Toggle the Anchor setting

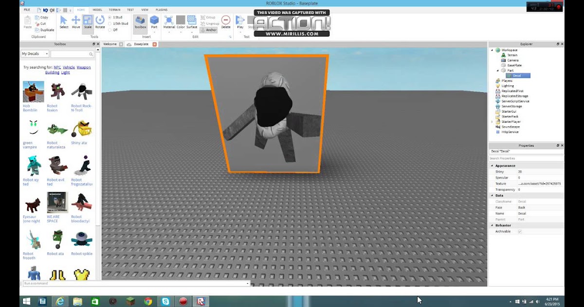tap(208, 30)
